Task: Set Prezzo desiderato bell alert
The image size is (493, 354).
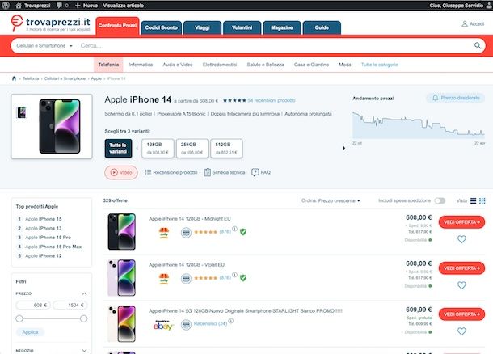Action: [455, 98]
